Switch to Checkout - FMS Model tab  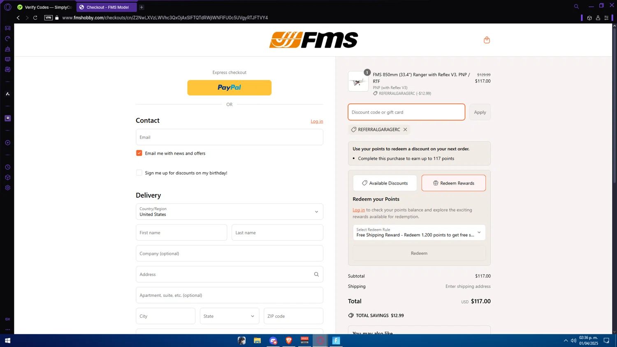(x=107, y=7)
